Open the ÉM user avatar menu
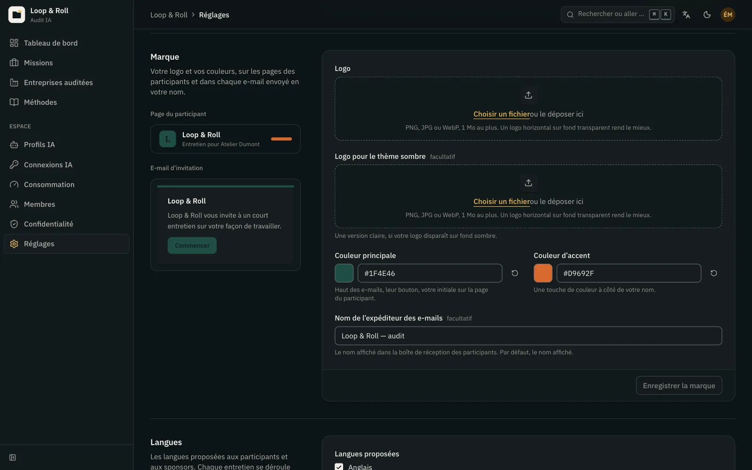 point(728,15)
